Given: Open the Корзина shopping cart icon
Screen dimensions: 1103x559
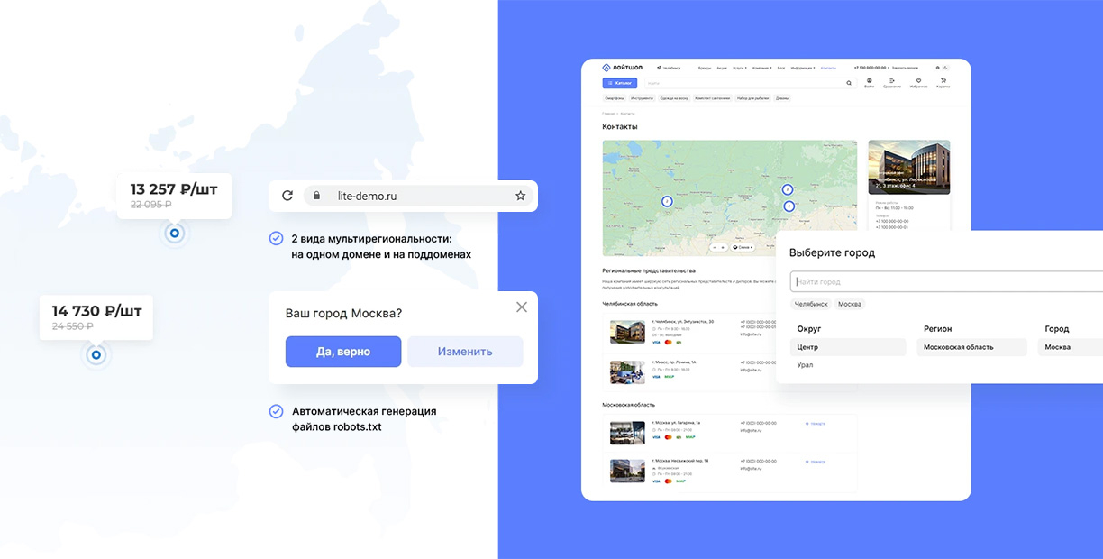Looking at the screenshot, I should click(943, 80).
